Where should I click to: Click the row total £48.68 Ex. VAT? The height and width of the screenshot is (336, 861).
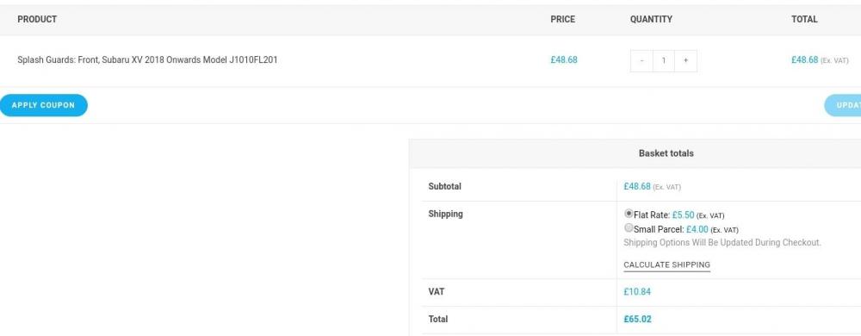pyautogui.click(x=820, y=59)
